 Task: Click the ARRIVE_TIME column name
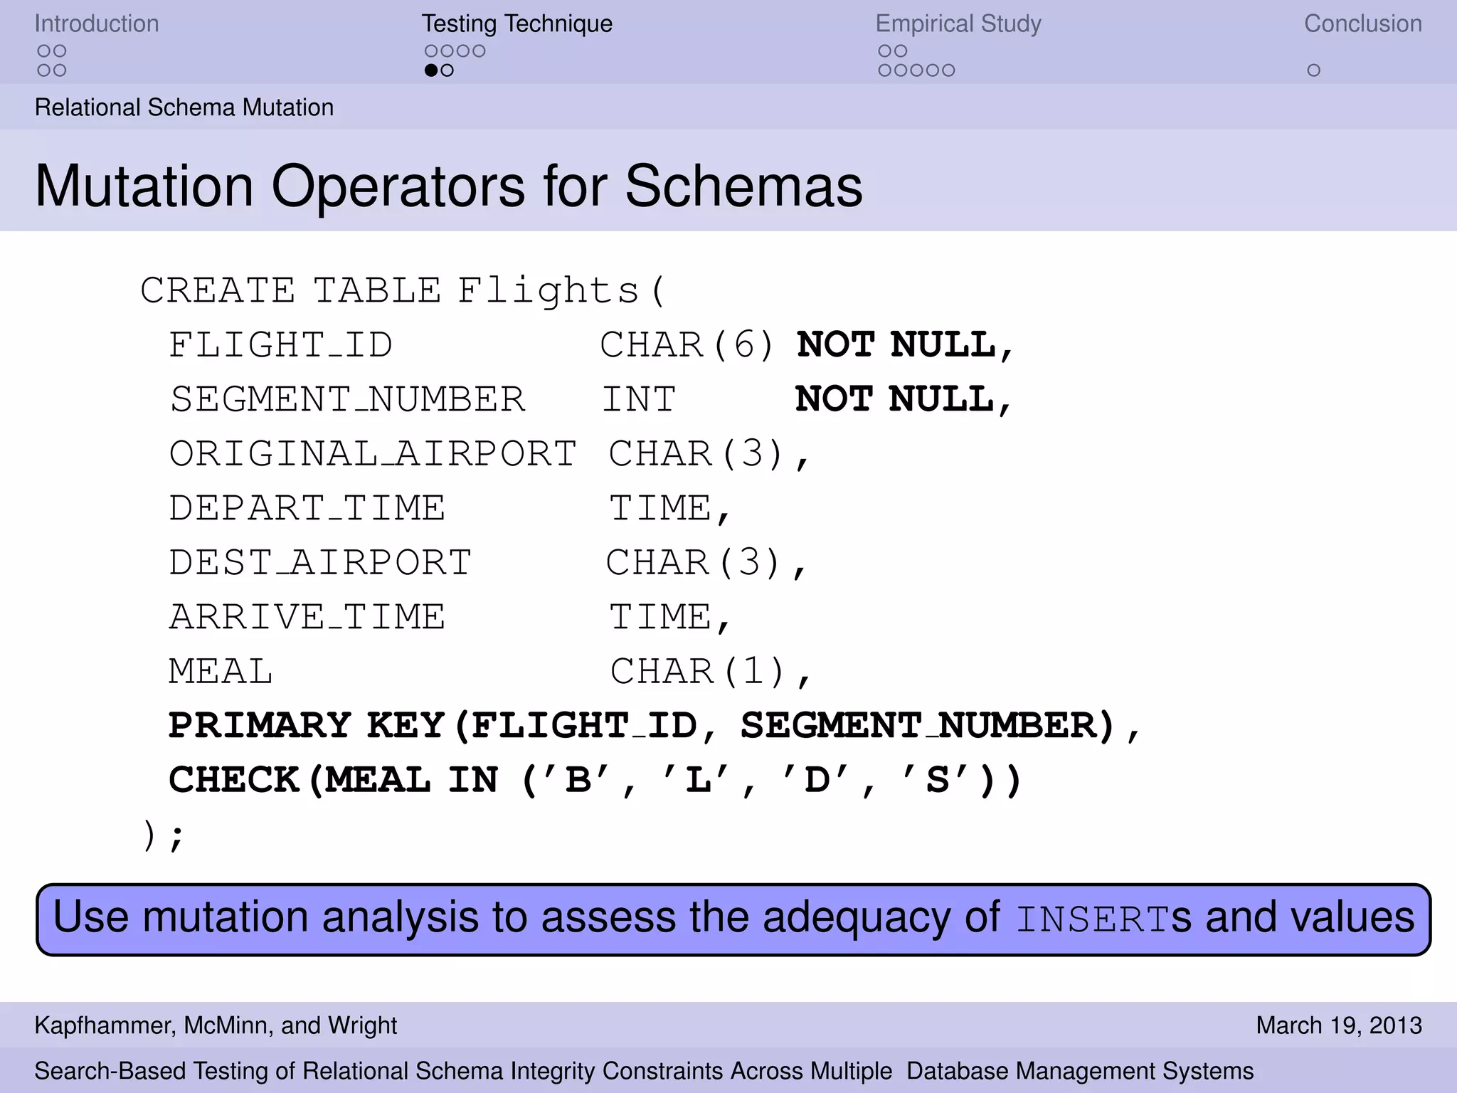[307, 617]
